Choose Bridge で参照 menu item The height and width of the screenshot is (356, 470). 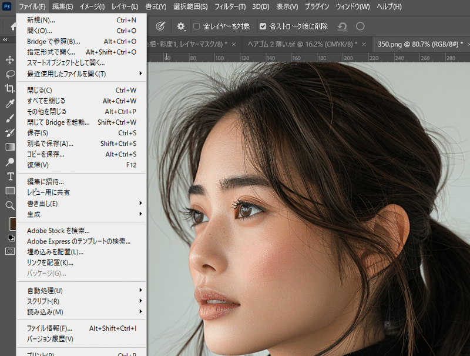[x=81, y=41]
